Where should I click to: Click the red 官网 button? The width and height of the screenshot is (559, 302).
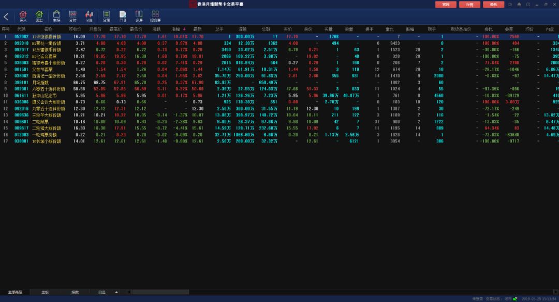[446, 5]
